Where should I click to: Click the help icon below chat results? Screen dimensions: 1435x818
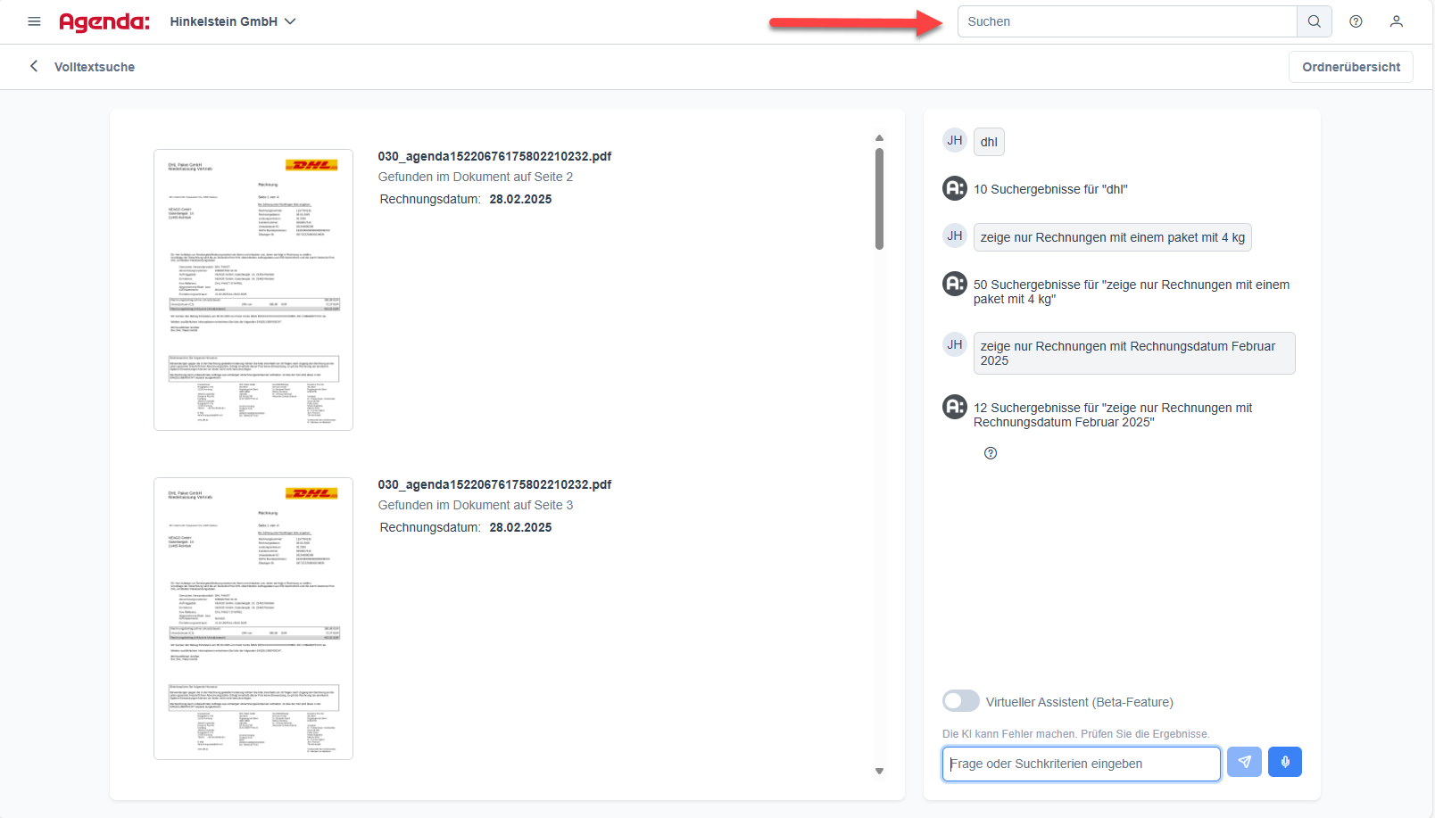point(991,453)
